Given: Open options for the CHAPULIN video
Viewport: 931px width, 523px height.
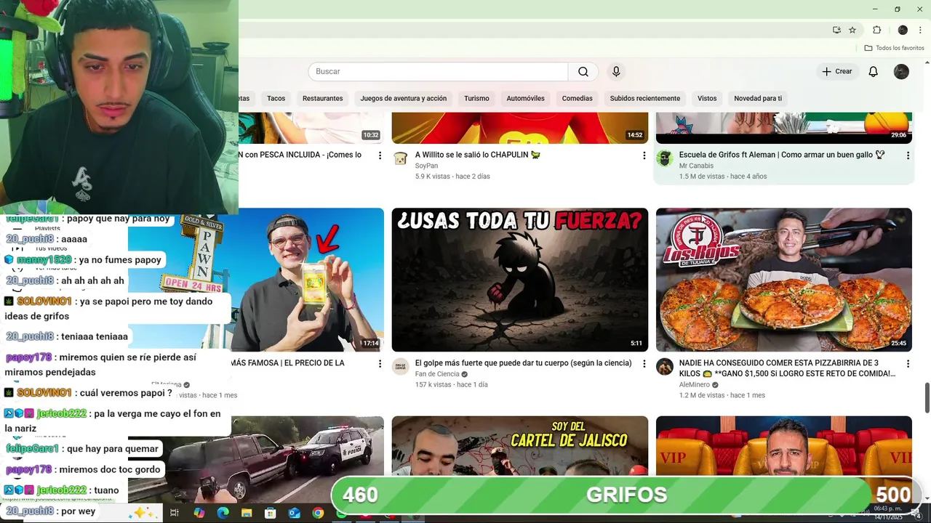Looking at the screenshot, I should (644, 155).
